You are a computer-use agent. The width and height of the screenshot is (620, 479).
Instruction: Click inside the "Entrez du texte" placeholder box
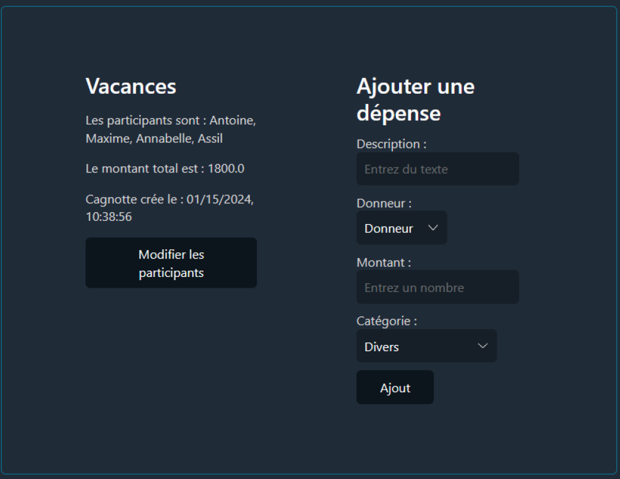(437, 169)
